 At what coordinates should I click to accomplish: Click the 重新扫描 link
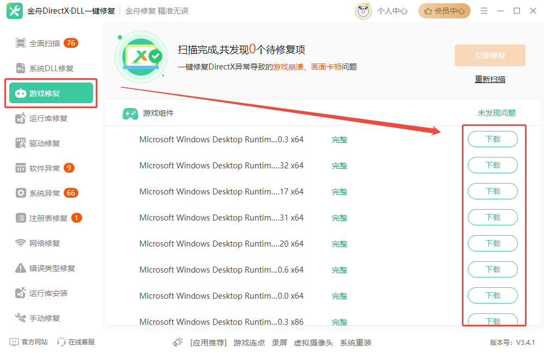coord(490,79)
